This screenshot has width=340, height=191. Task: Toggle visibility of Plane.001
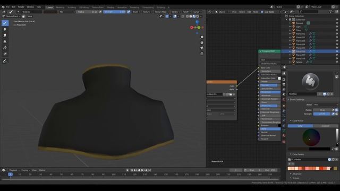click(x=337, y=33)
